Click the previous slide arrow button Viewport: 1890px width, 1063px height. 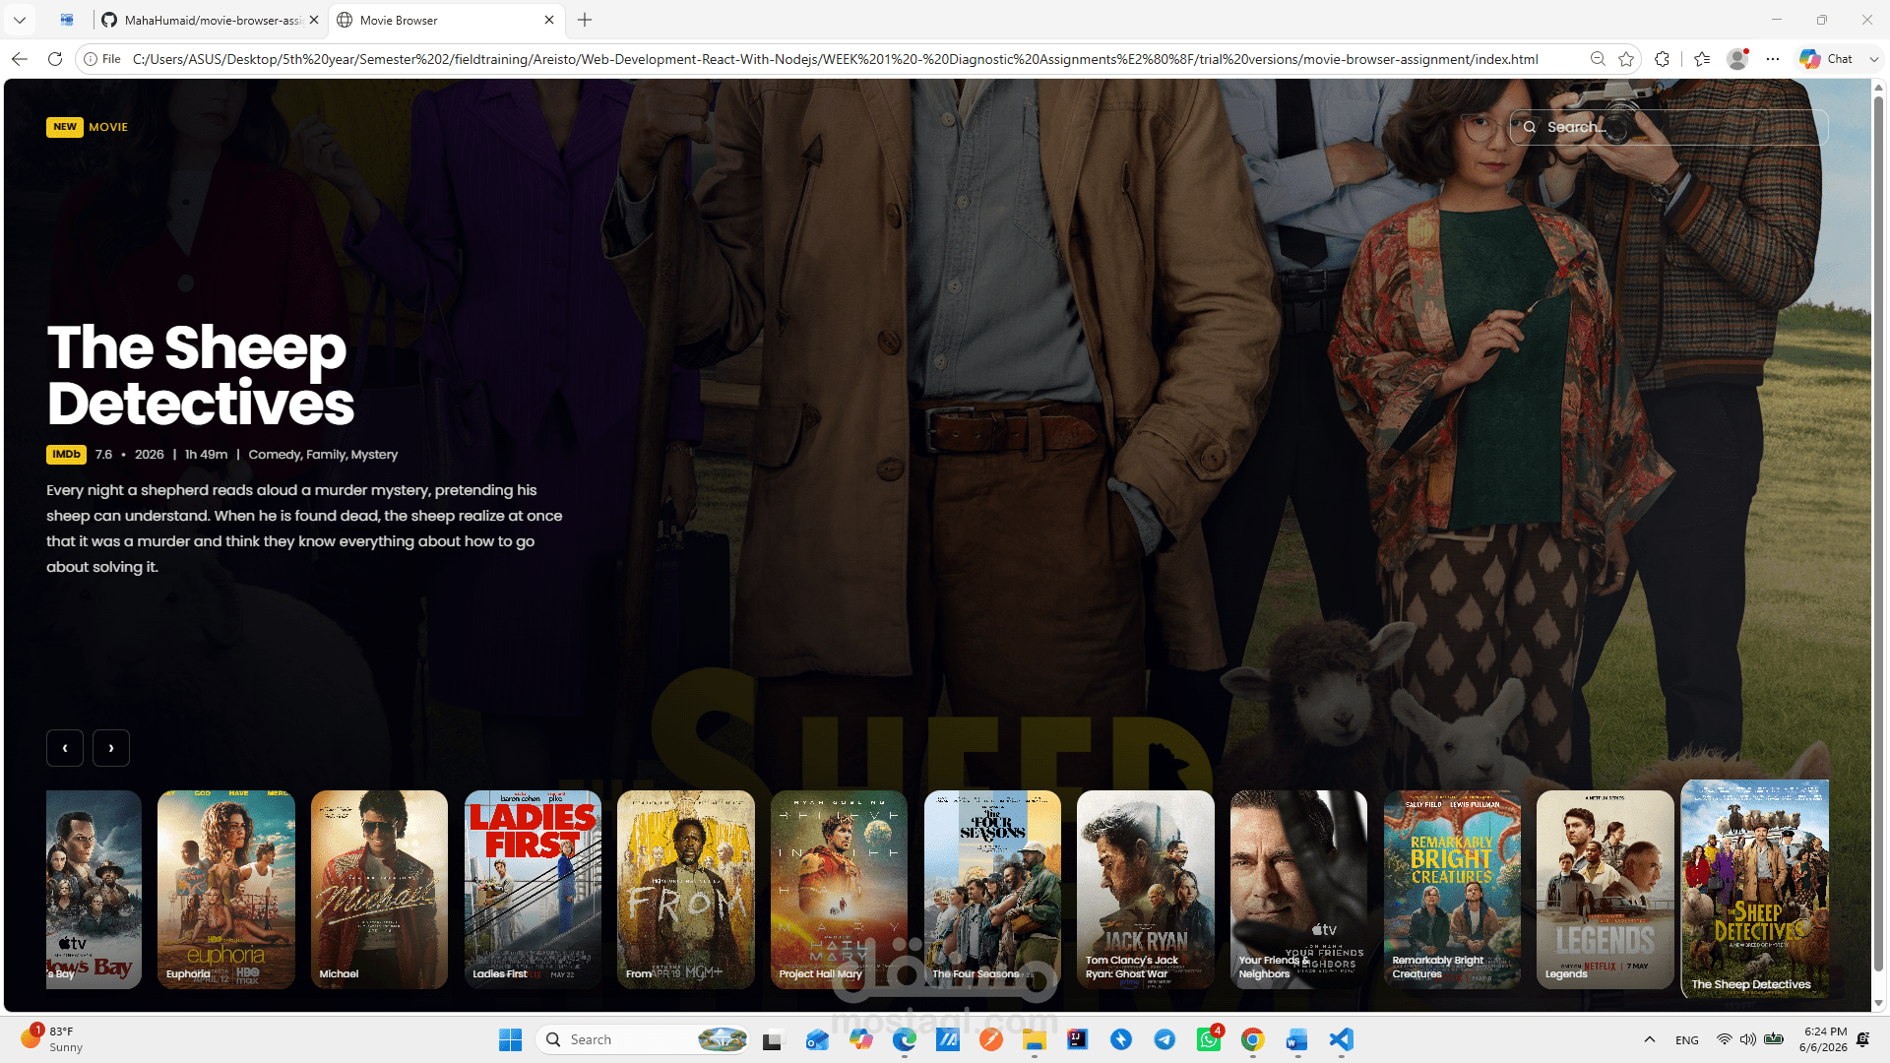65,748
